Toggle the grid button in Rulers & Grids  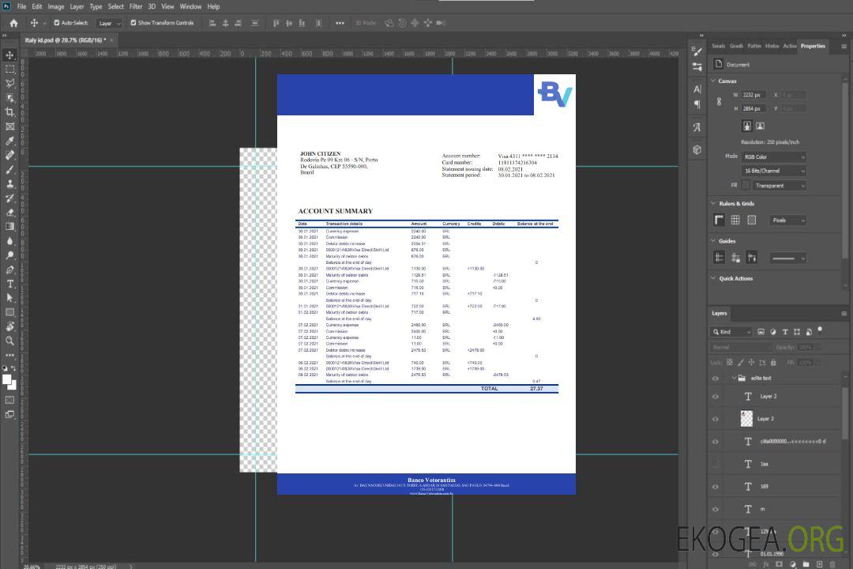pyautogui.click(x=735, y=220)
